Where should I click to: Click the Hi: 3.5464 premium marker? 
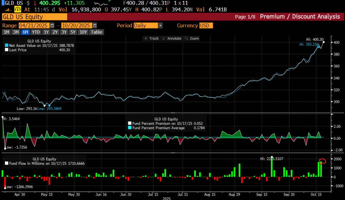(x=3, y=117)
